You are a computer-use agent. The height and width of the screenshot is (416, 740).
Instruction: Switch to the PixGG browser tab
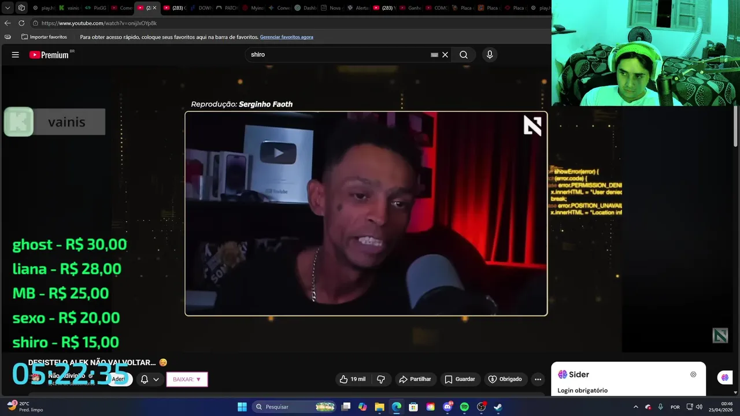tap(95, 8)
